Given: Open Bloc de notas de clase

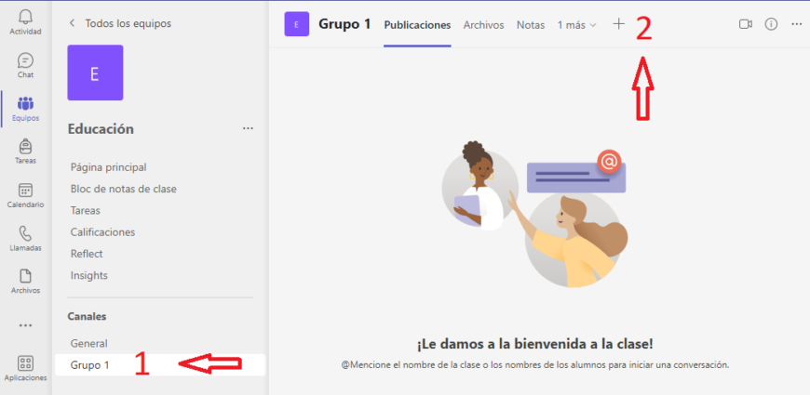Looking at the screenshot, I should (124, 189).
